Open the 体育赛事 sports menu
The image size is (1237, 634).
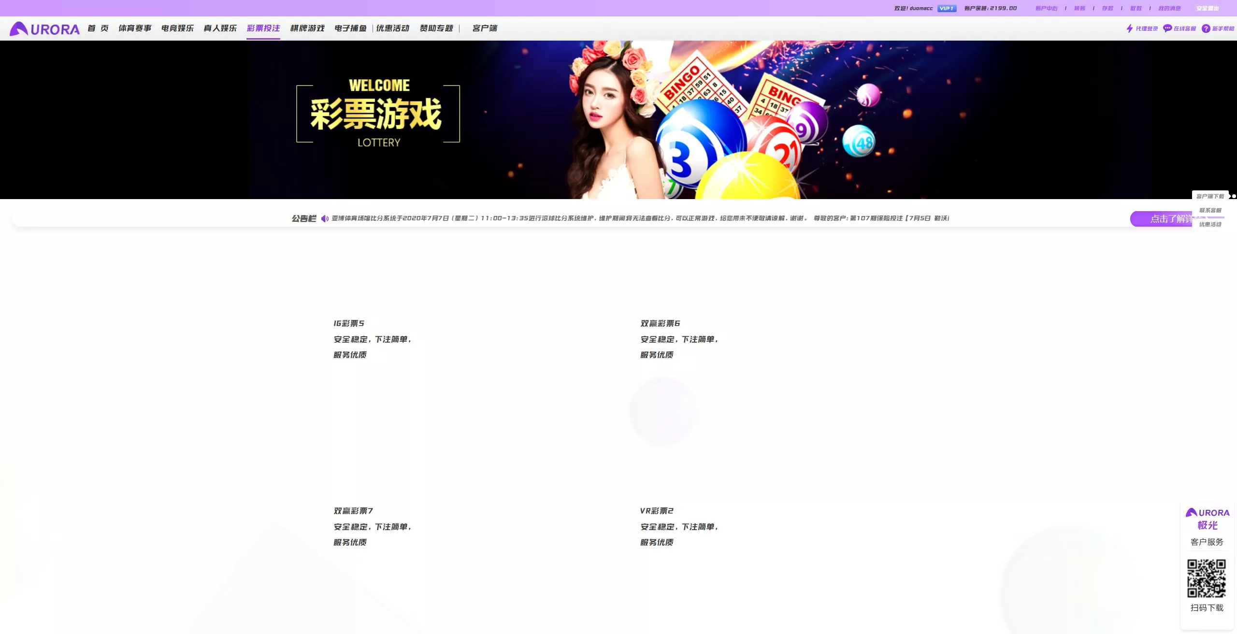click(135, 28)
